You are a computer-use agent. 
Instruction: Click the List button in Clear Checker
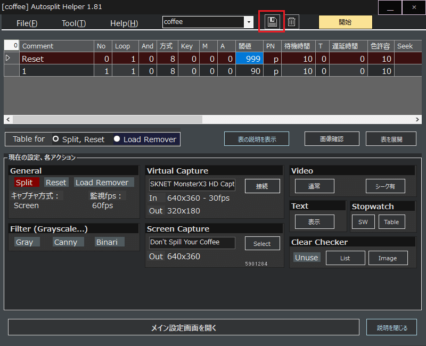tap(345, 258)
